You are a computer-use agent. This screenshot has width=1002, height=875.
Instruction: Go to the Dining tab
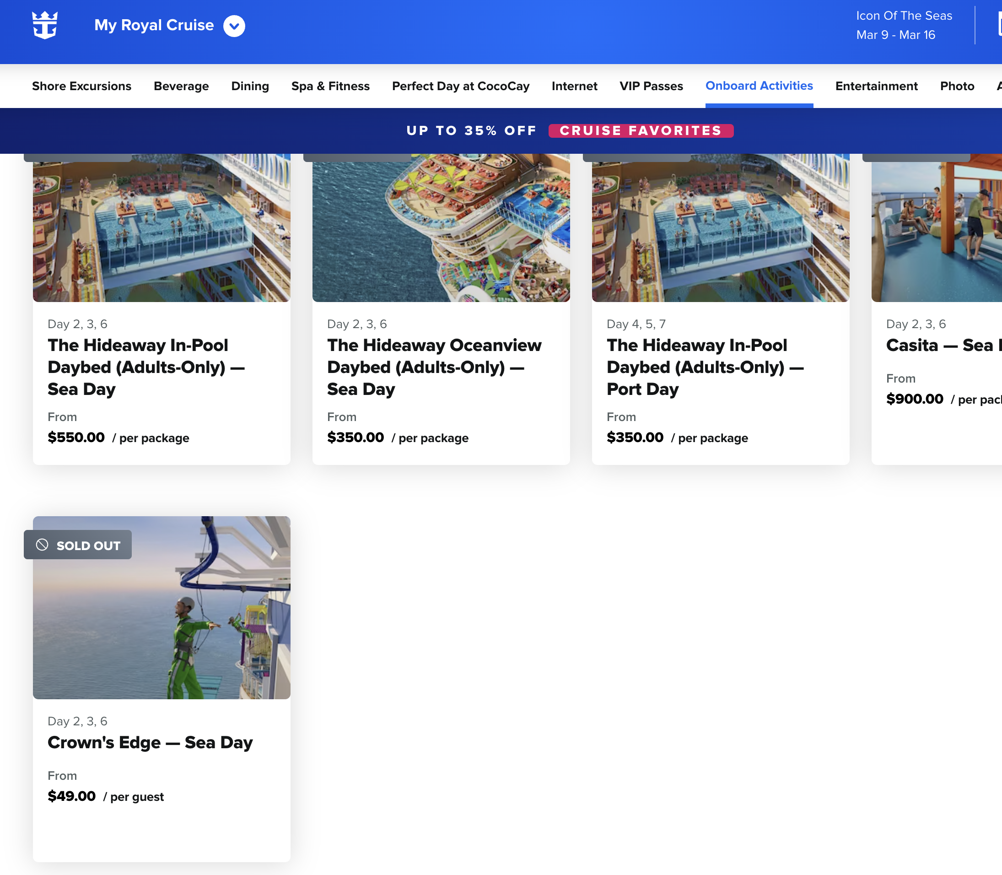(x=250, y=86)
